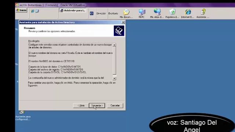This screenshot has width=235, height=132.
Task: Click the summary scrollbar down arrow
Action: tap(114, 78)
